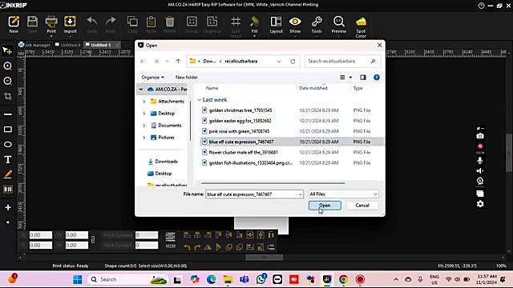Select the rectangle shape tool
This screenshot has height=288, width=513.
tap(8, 130)
